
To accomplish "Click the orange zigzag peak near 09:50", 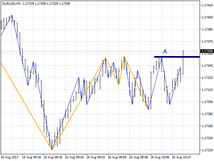I will click(x=124, y=56).
